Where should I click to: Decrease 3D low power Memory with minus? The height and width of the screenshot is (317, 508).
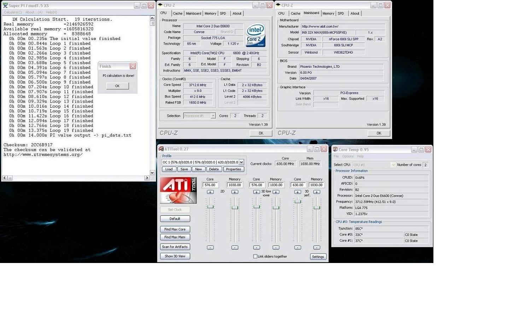pyautogui.click(x=276, y=247)
